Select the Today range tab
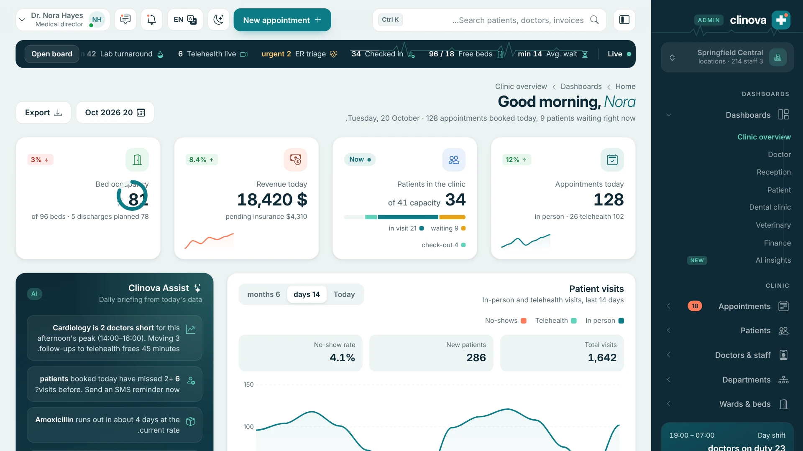Image resolution: width=803 pixels, height=451 pixels. pyautogui.click(x=344, y=294)
